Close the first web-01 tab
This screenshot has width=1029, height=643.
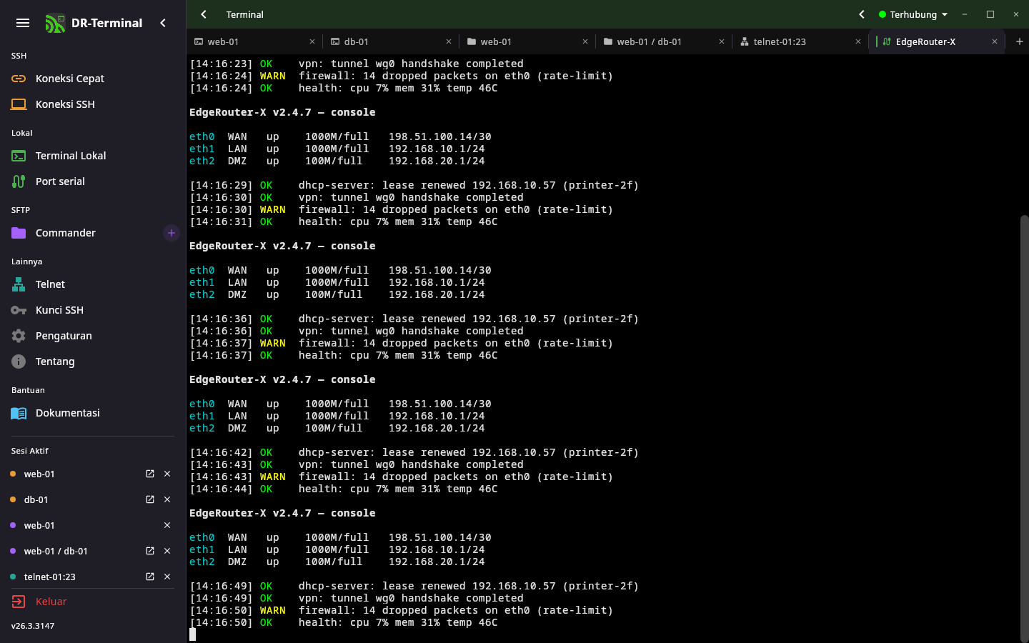coord(312,41)
